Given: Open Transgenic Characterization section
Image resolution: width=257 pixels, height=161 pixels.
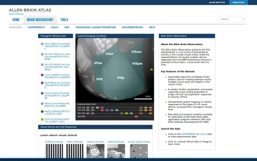Looking at the screenshot, I should (x=96, y=27).
